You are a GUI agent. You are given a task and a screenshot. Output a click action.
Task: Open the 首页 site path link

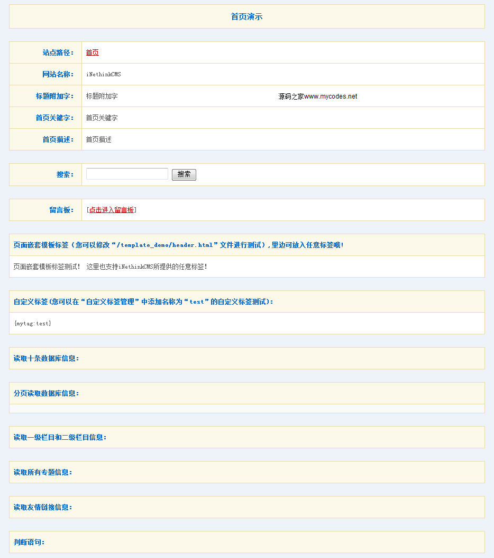tap(93, 52)
